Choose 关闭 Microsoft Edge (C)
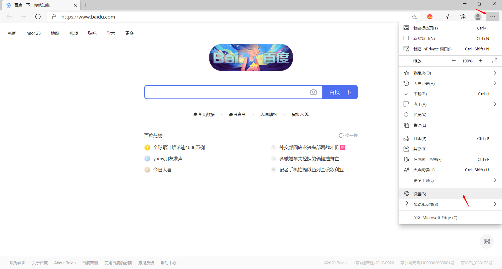Image resolution: width=502 pixels, height=269 pixels. click(x=450, y=218)
